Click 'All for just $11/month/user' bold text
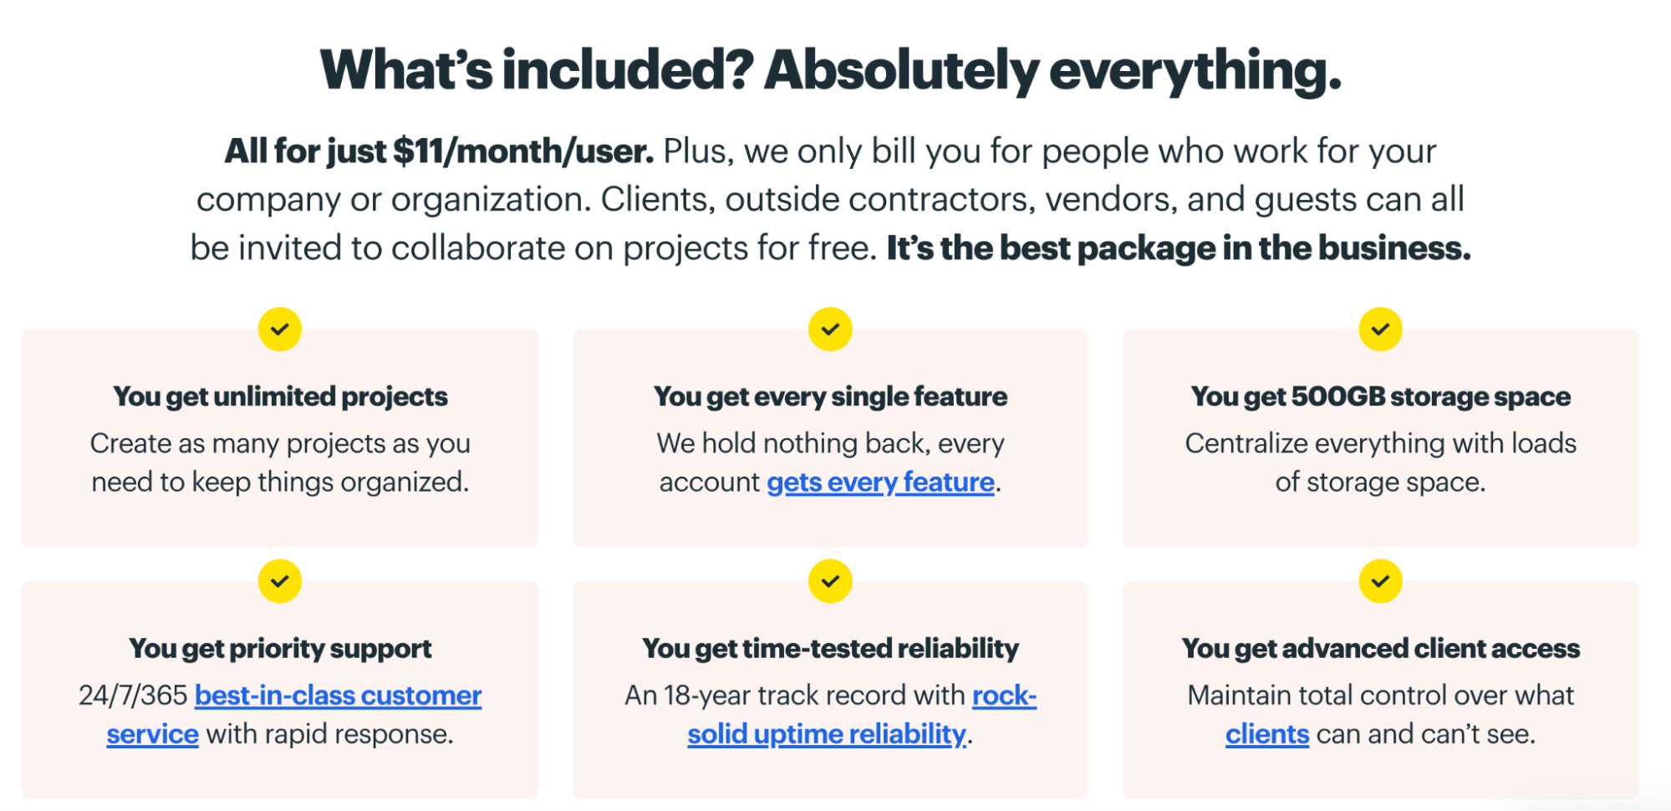This screenshot has height=811, width=1671. click(x=439, y=151)
